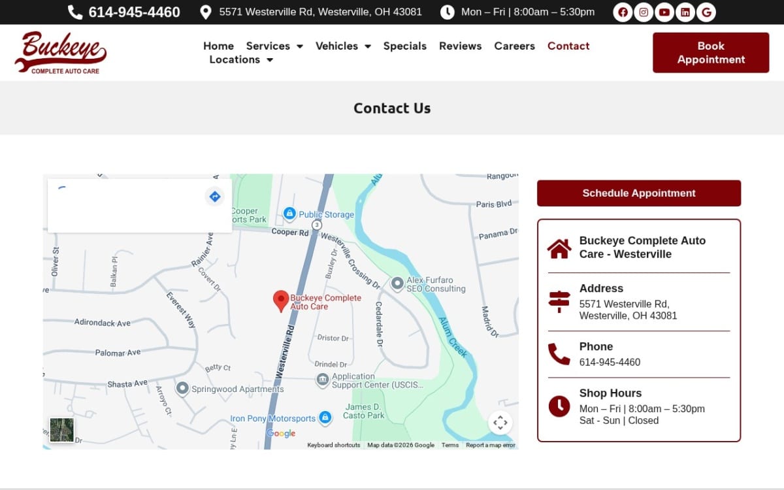Call 614-945-4460 from the top bar
The height and width of the screenshot is (490, 784).
pyautogui.click(x=135, y=12)
